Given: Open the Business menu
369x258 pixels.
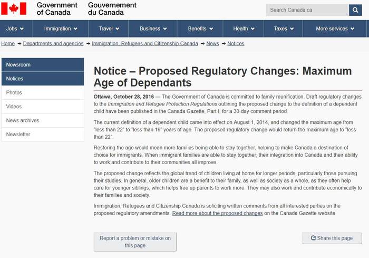Looking at the screenshot, I should [153, 28].
